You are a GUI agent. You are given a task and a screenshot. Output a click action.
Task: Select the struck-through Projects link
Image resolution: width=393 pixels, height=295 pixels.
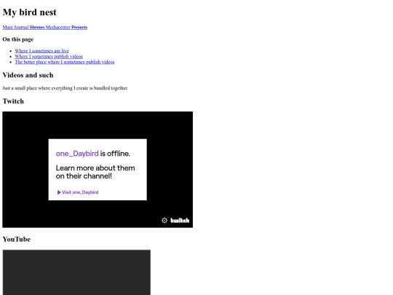[79, 28]
